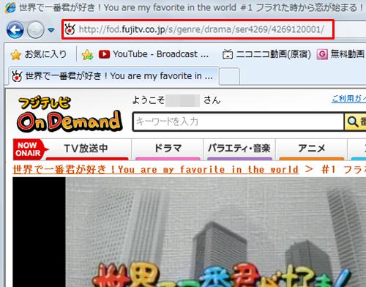Open the バラエティ・音楽 menu tab

click(239, 149)
